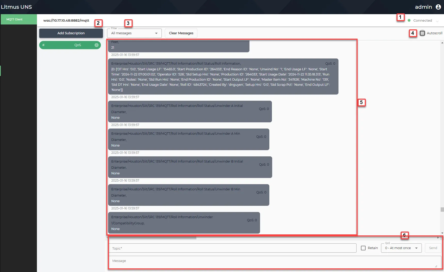Screen dimensions: 444x272
Task: Click into the Topic input field
Action: [232, 248]
